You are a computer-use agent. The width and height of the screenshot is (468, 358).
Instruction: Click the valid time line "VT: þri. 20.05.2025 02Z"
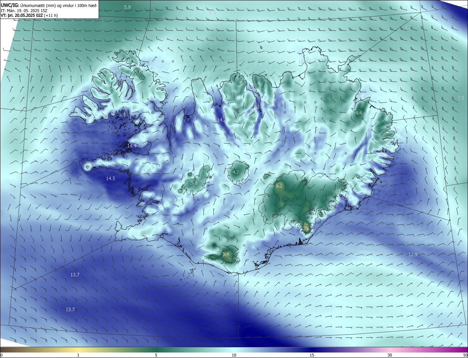tap(22, 15)
